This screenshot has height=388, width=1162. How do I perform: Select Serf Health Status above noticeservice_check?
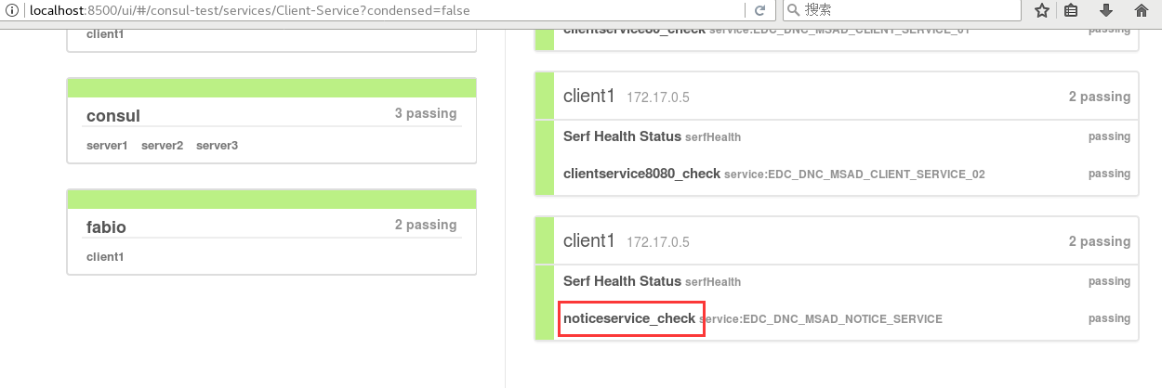(837, 281)
